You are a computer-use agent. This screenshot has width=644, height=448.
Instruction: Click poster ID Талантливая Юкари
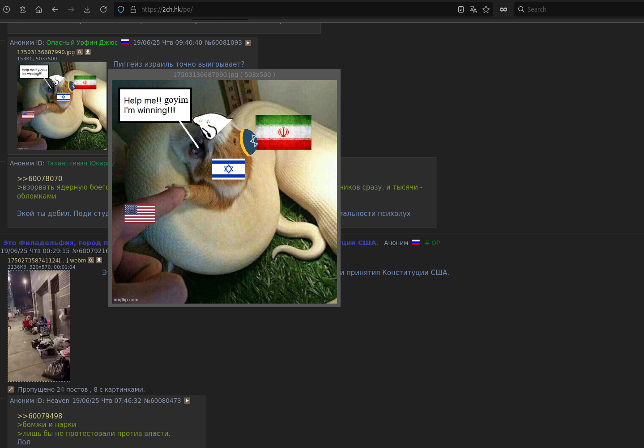coord(77,163)
